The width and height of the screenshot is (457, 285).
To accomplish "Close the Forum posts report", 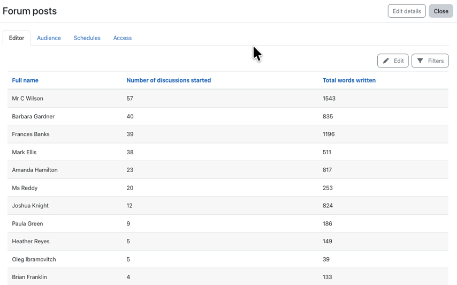I will click(441, 11).
